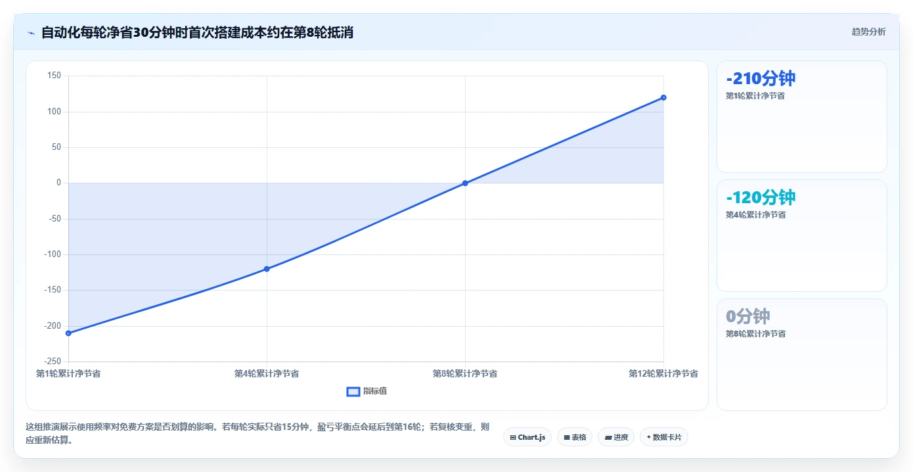Click the y-axis value -250
The image size is (913, 472).
coord(53,362)
